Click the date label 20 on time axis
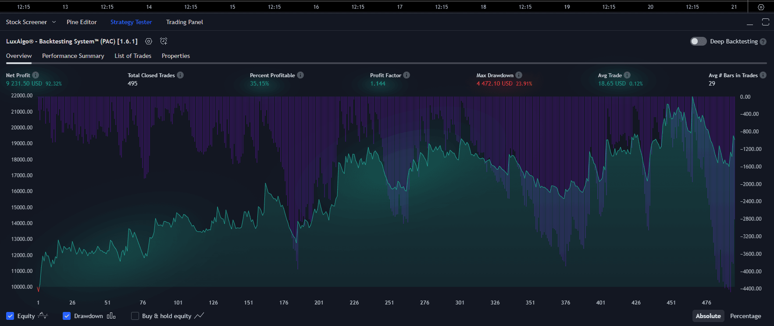 [x=651, y=7]
